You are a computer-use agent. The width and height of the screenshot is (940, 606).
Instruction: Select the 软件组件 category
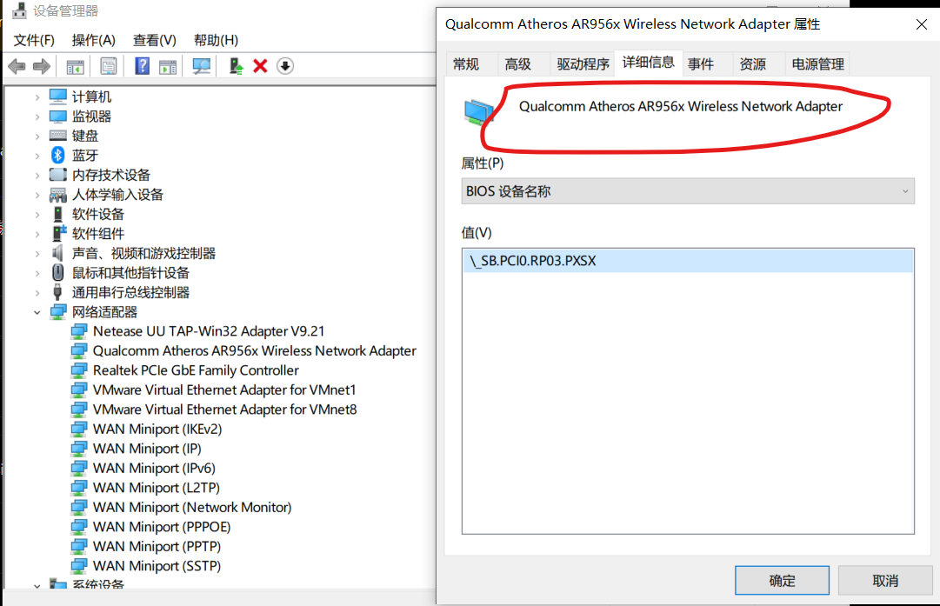click(x=98, y=234)
